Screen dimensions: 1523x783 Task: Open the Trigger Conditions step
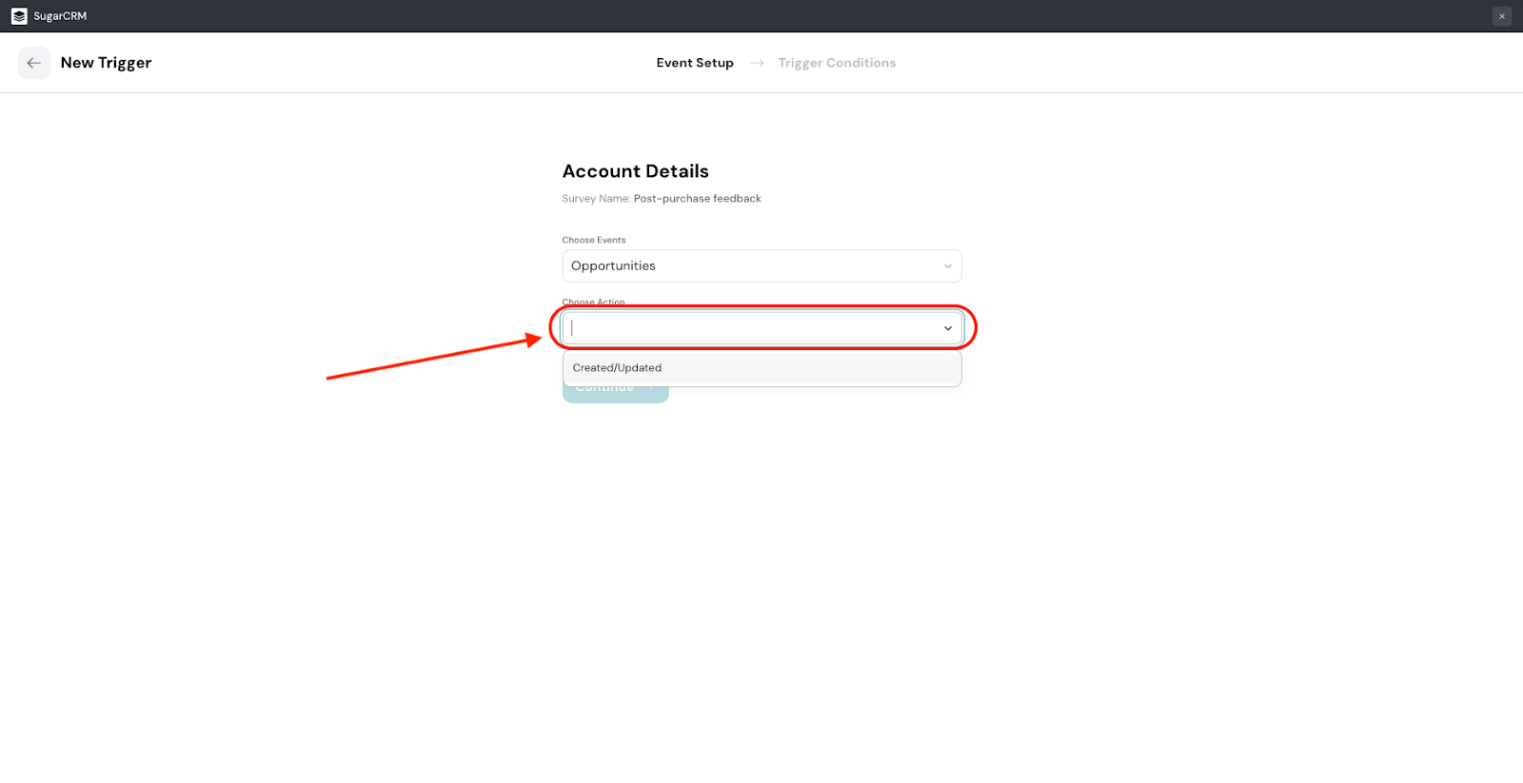pos(837,63)
